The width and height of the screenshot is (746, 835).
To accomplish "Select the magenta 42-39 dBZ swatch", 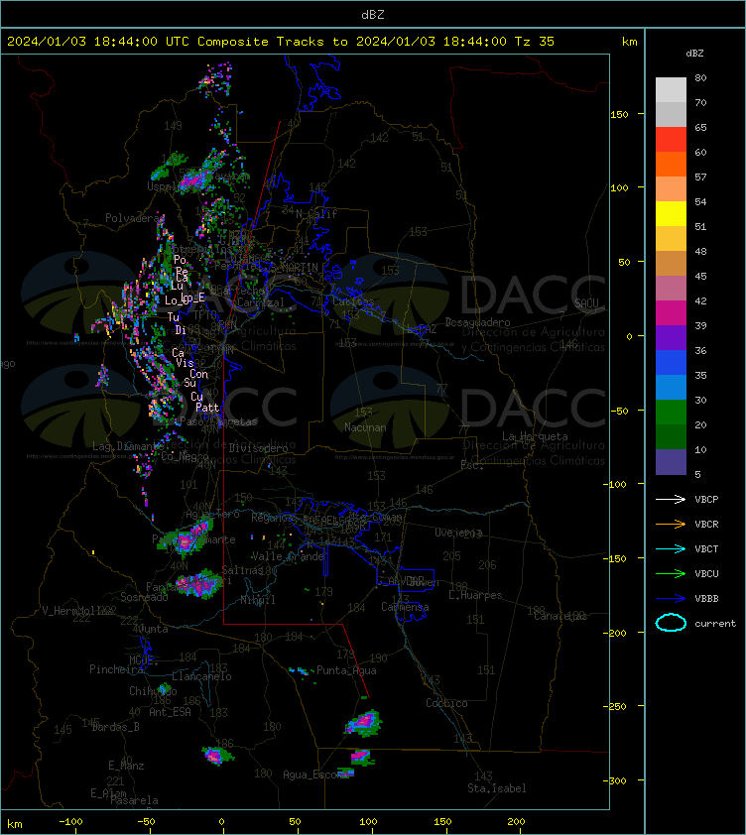I will [671, 312].
